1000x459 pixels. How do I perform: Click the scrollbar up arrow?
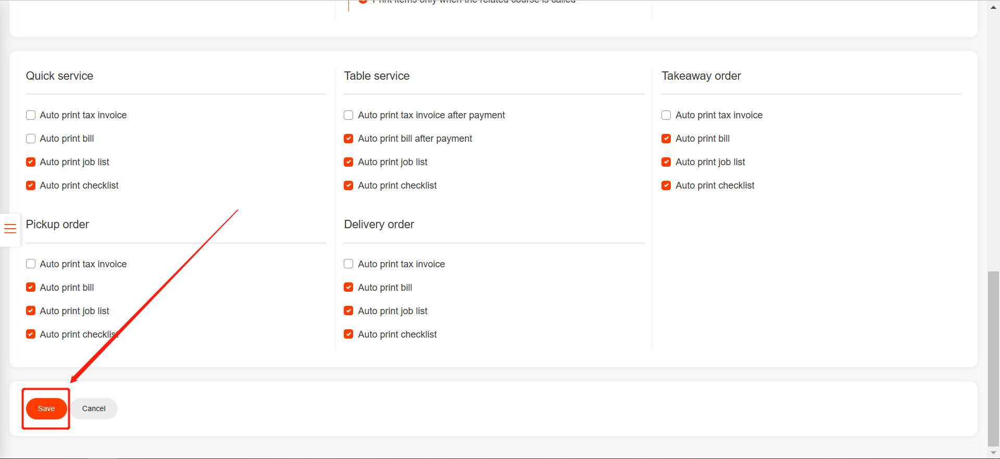point(994,7)
